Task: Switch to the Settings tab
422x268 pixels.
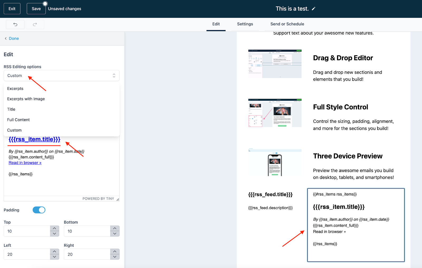Action: (245, 24)
